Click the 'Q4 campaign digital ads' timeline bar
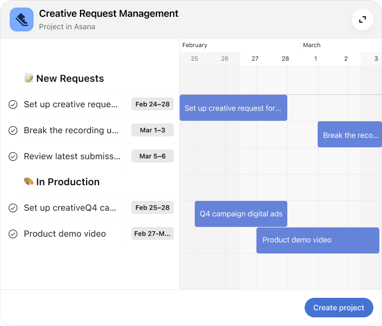Image resolution: width=382 pixels, height=326 pixels. [241, 214]
